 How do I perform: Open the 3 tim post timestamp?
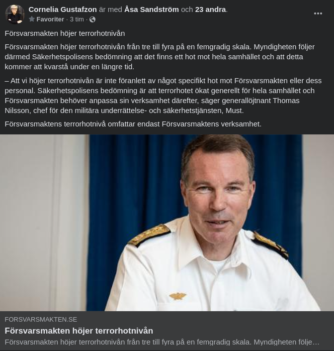pos(77,19)
